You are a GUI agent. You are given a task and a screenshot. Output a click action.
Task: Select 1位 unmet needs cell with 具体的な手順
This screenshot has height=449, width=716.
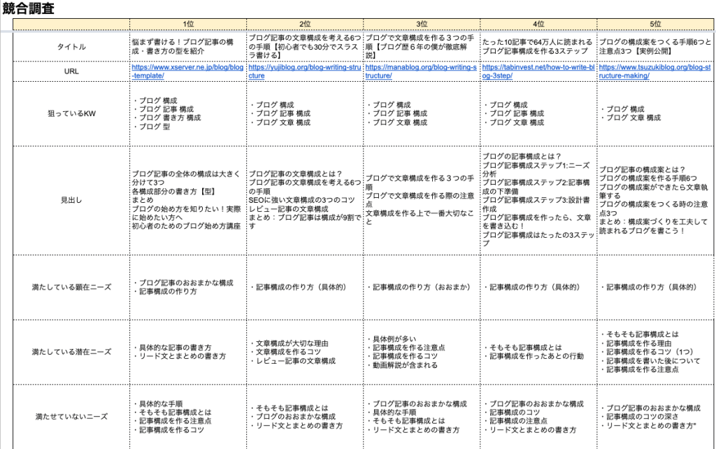point(188,417)
